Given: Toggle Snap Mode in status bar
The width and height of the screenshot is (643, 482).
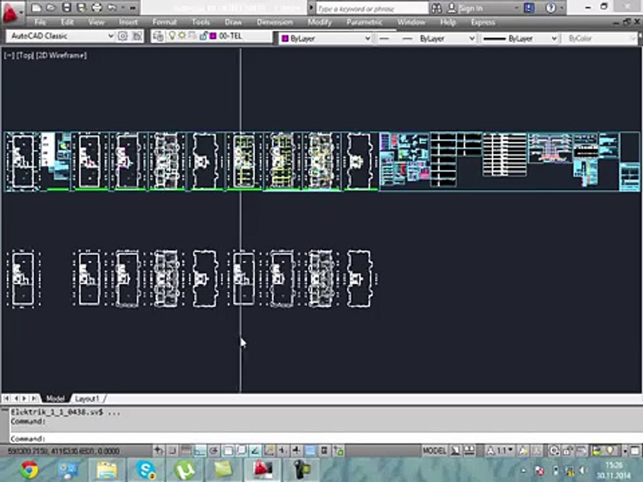Looking at the screenshot, I should pyautogui.click(x=173, y=451).
